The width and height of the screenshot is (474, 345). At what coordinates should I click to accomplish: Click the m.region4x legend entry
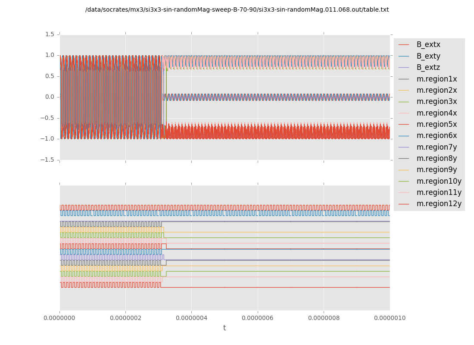(437, 113)
